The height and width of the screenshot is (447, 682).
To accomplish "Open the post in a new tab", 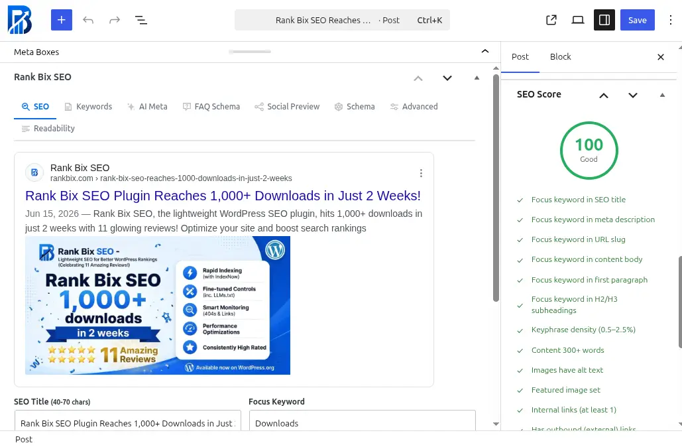I will click(x=551, y=20).
